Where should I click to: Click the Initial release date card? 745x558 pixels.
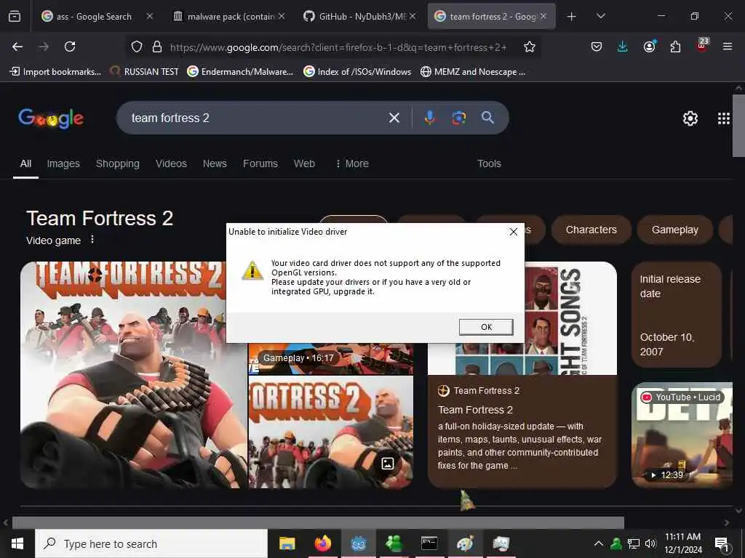677,315
